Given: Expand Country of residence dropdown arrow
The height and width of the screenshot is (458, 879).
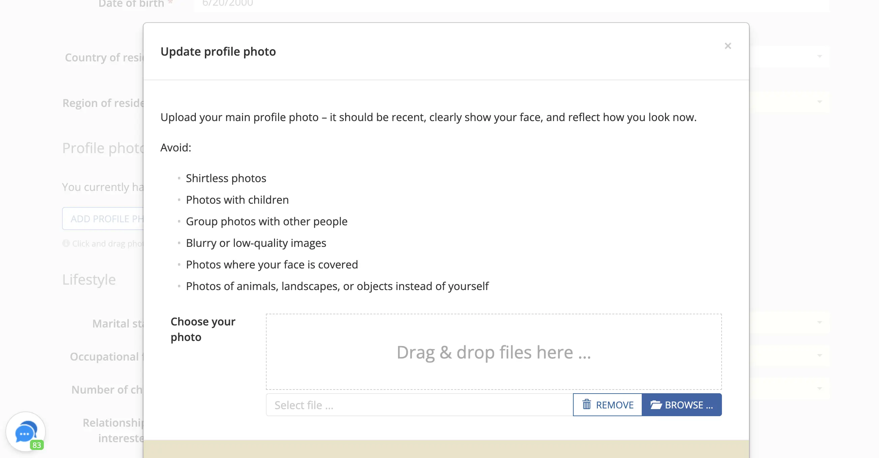Looking at the screenshot, I should (819, 56).
